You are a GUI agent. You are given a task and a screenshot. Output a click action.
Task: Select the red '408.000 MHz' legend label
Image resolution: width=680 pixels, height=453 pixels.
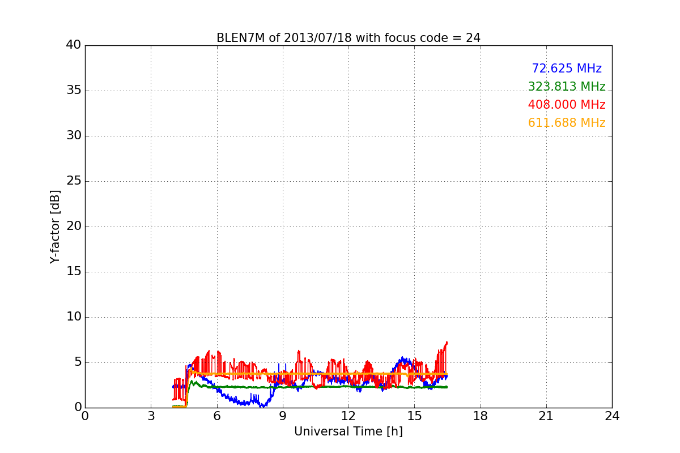pos(567,105)
